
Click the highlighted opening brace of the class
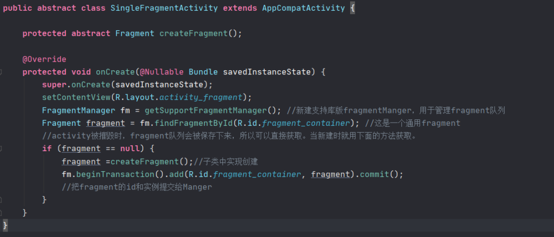click(x=352, y=8)
